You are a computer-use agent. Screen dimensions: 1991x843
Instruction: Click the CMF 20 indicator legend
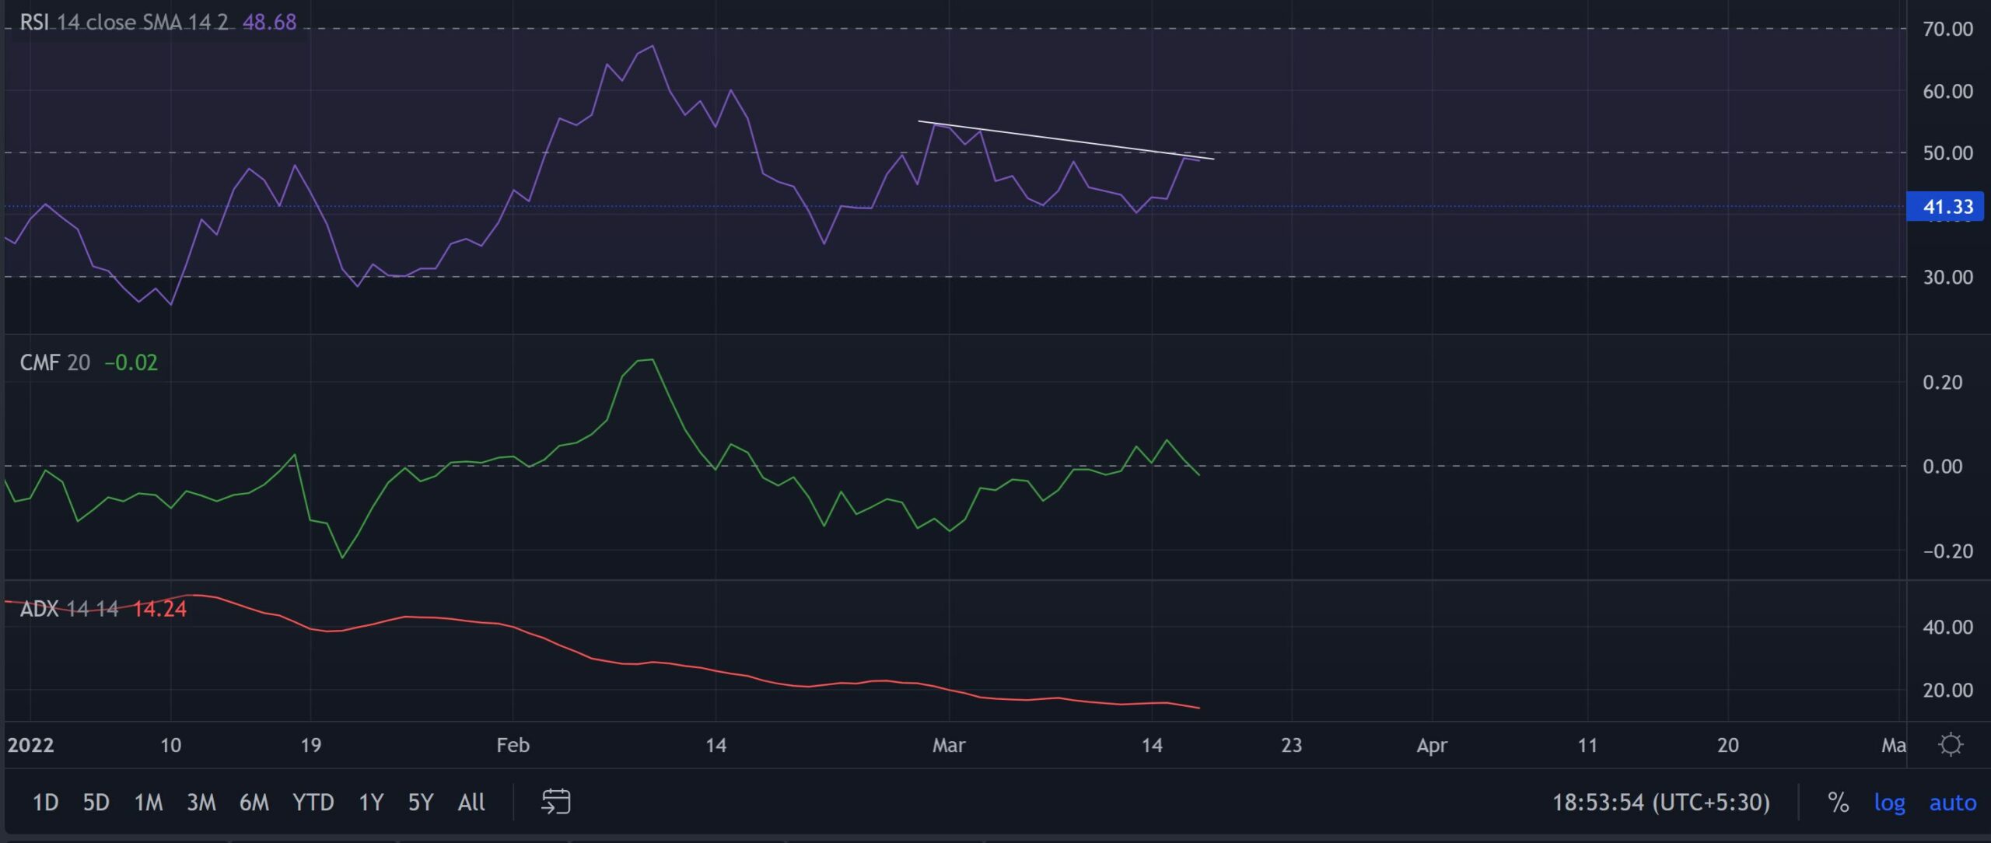tap(54, 362)
